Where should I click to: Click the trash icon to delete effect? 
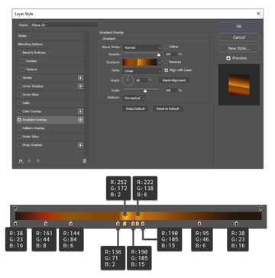pyautogui.click(x=85, y=161)
